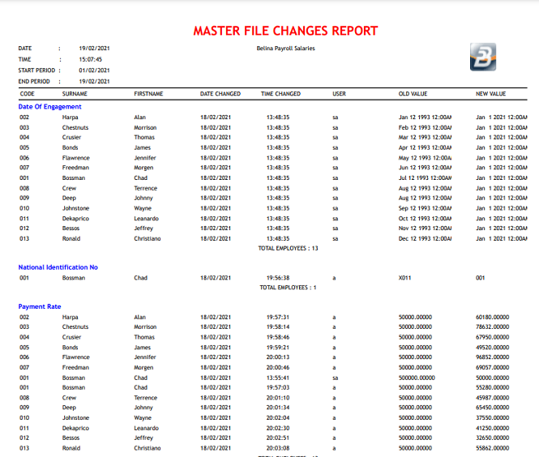Click new payment rate 78632.00000
The height and width of the screenshot is (457, 539).
coord(492,327)
